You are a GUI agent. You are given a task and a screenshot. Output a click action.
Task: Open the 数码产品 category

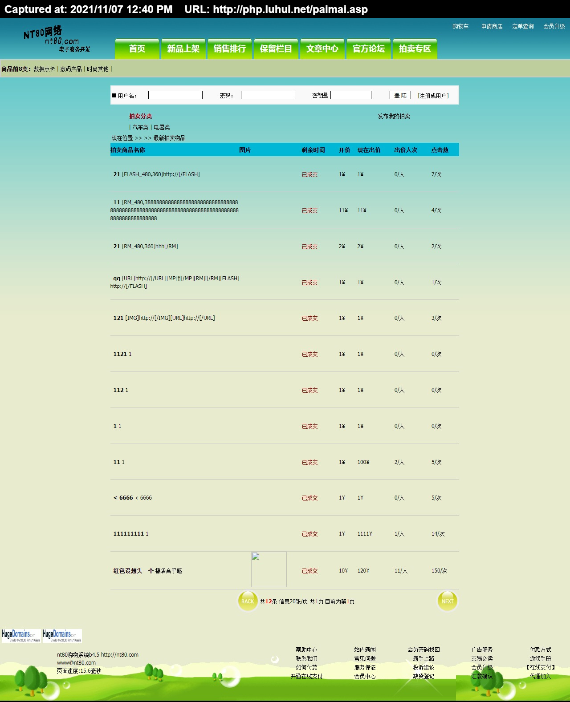pos(71,69)
